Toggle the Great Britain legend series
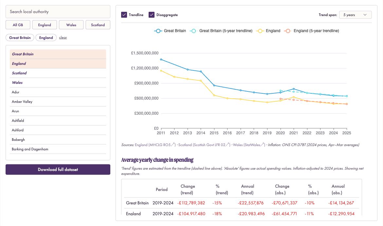 click(x=170, y=31)
